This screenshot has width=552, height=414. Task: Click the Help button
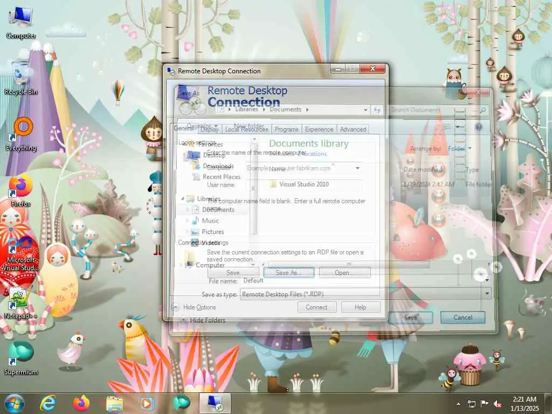[361, 307]
